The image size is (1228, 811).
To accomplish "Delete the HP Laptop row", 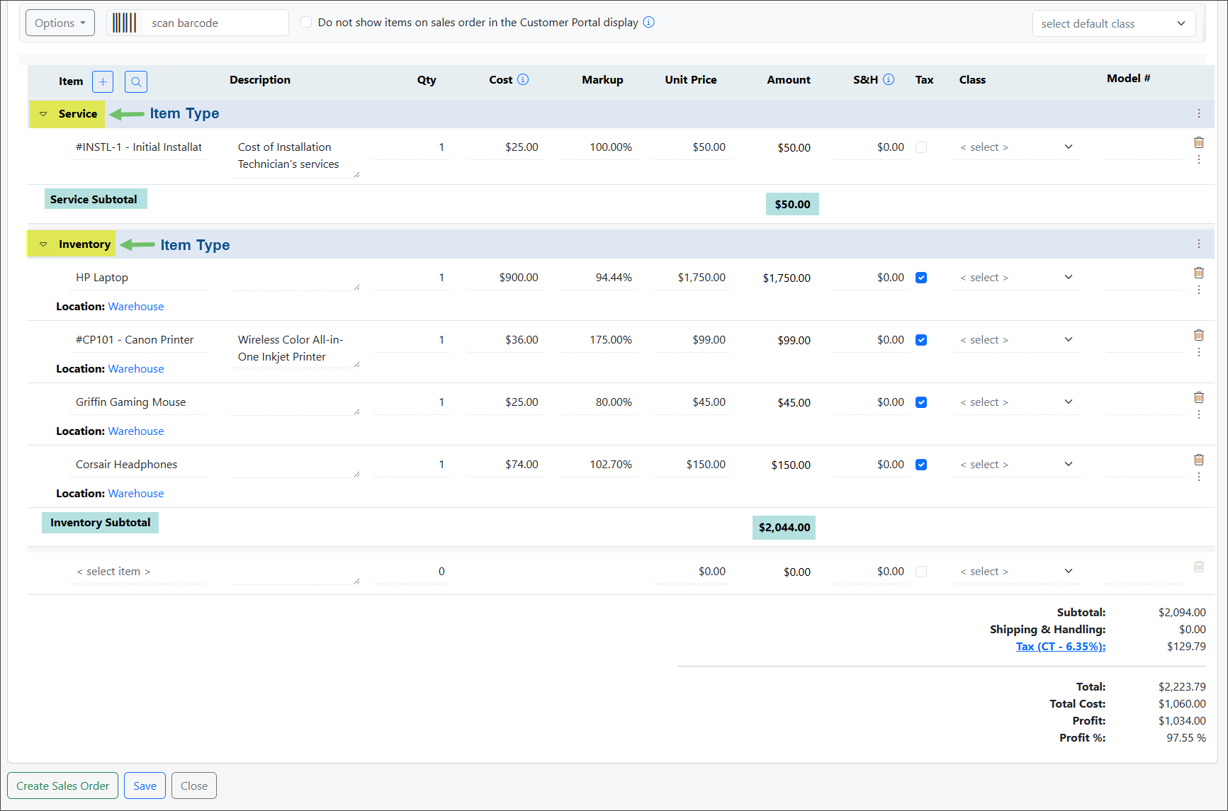I will pos(1199,273).
